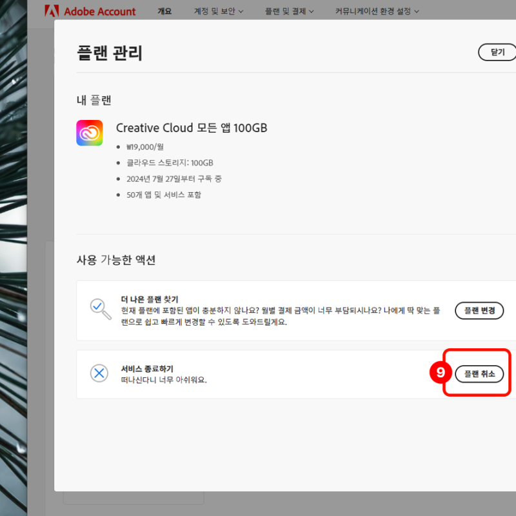This screenshot has width=516, height=516.
Task: Click the ₩19,000/월 price text
Action: pyautogui.click(x=144, y=146)
